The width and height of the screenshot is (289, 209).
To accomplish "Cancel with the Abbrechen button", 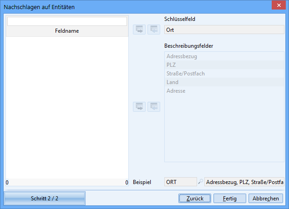I will point(266,199).
